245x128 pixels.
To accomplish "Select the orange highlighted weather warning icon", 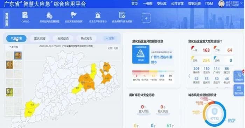I will 9,65.
